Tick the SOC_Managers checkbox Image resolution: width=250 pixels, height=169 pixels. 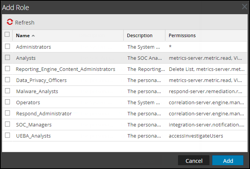pyautogui.click(x=7, y=125)
